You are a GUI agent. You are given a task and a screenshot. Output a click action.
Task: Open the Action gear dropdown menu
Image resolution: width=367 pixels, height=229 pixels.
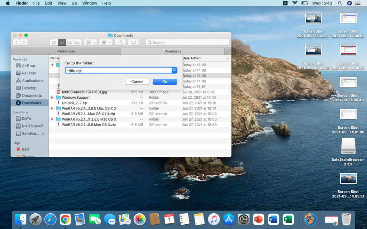tap(106, 42)
